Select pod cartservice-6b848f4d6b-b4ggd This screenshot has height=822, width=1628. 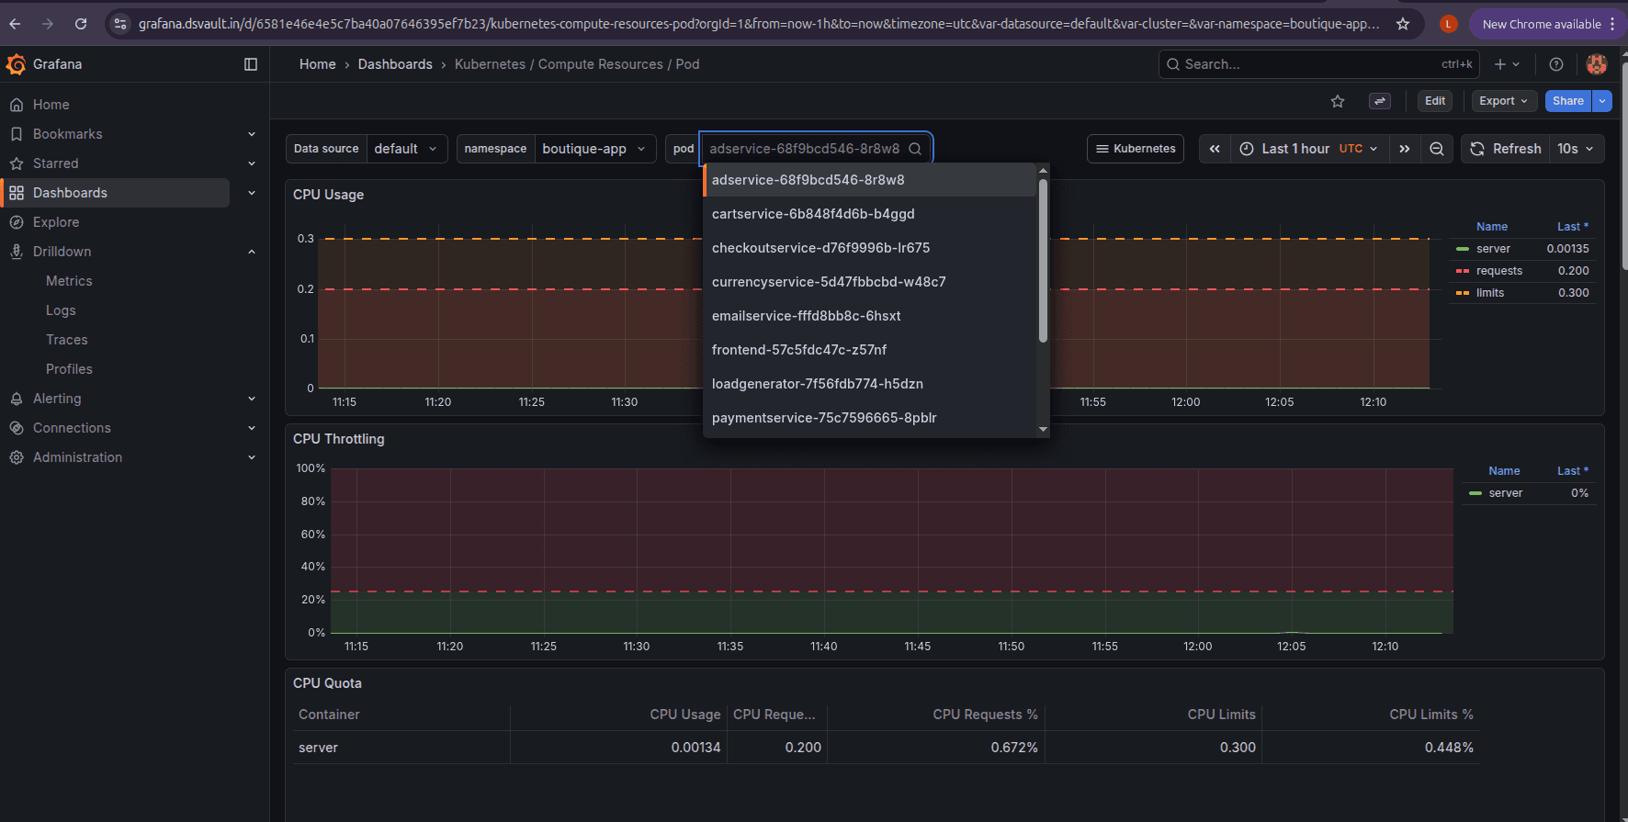[x=869, y=214]
